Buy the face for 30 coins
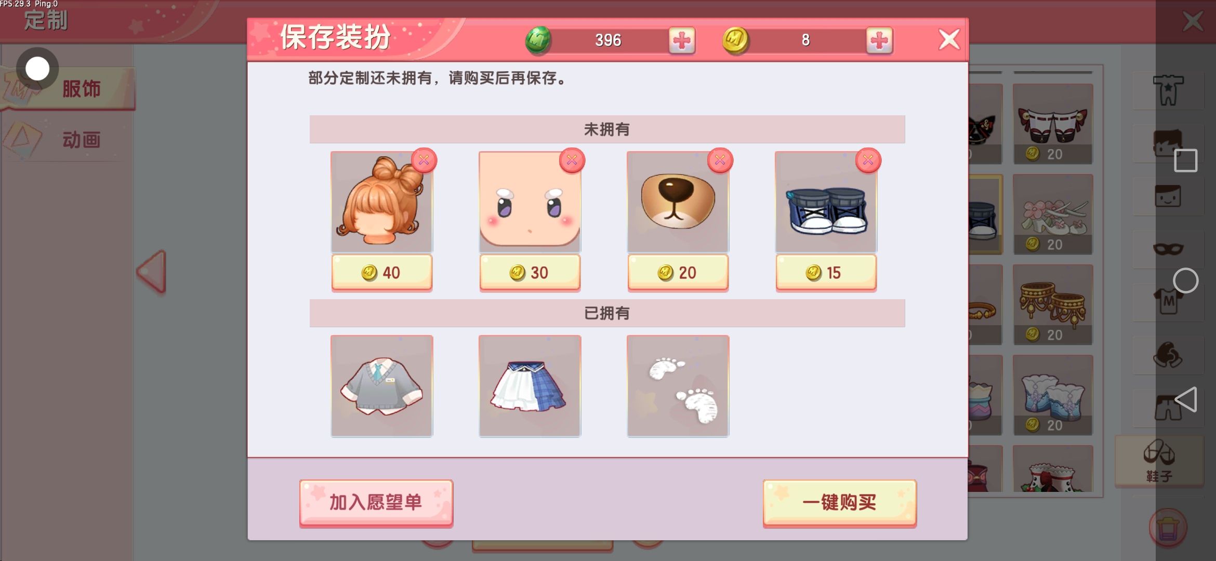The width and height of the screenshot is (1216, 561). pos(530,272)
